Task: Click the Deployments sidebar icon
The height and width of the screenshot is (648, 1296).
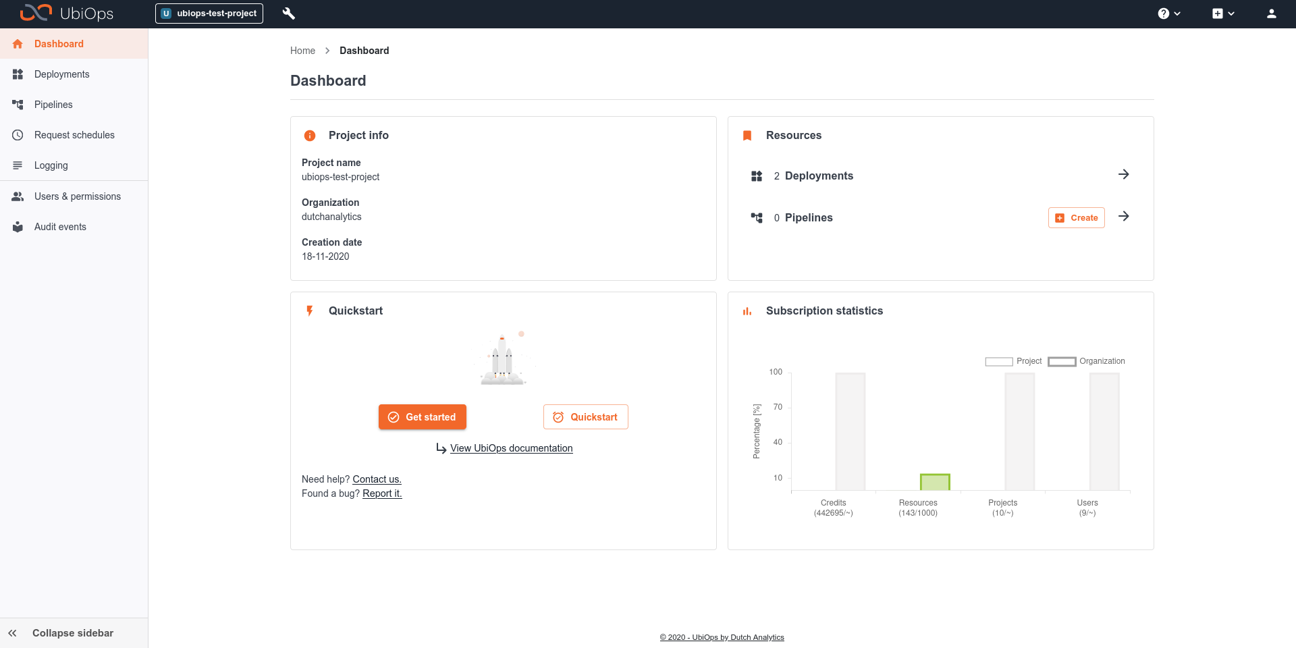Action: coord(18,74)
